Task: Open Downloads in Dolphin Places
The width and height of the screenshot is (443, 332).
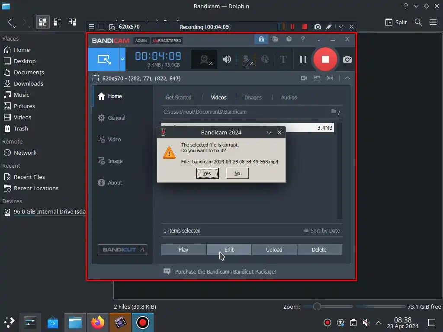Action: click(24, 83)
